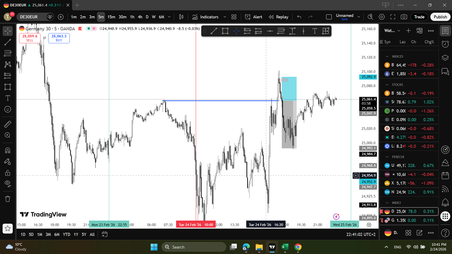452x254 pixels.
Task: Select the Zoom In magnifier tool
Action: (x=7, y=135)
